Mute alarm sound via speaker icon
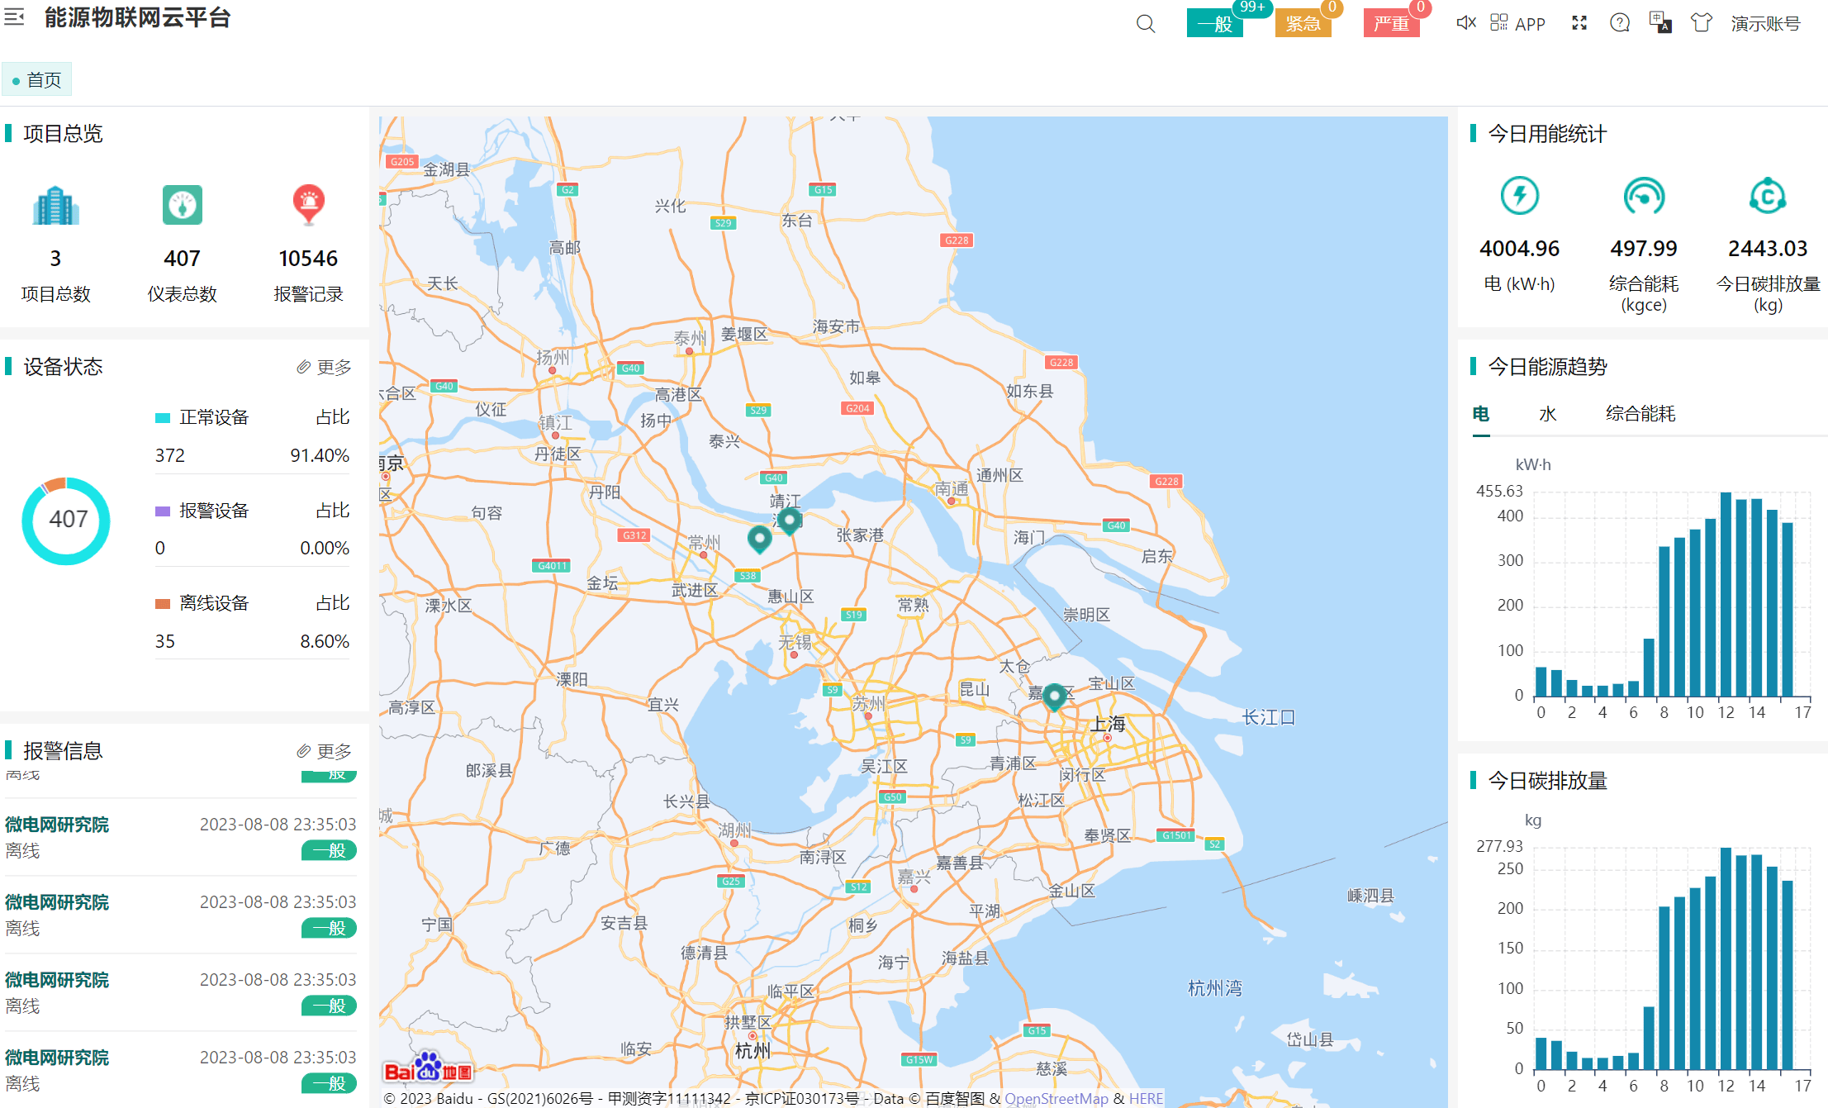Image resolution: width=1828 pixels, height=1108 pixels. (x=1466, y=23)
